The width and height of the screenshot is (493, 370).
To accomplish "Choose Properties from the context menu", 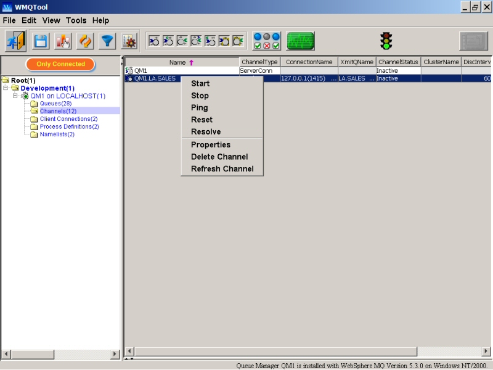I will point(222,145).
